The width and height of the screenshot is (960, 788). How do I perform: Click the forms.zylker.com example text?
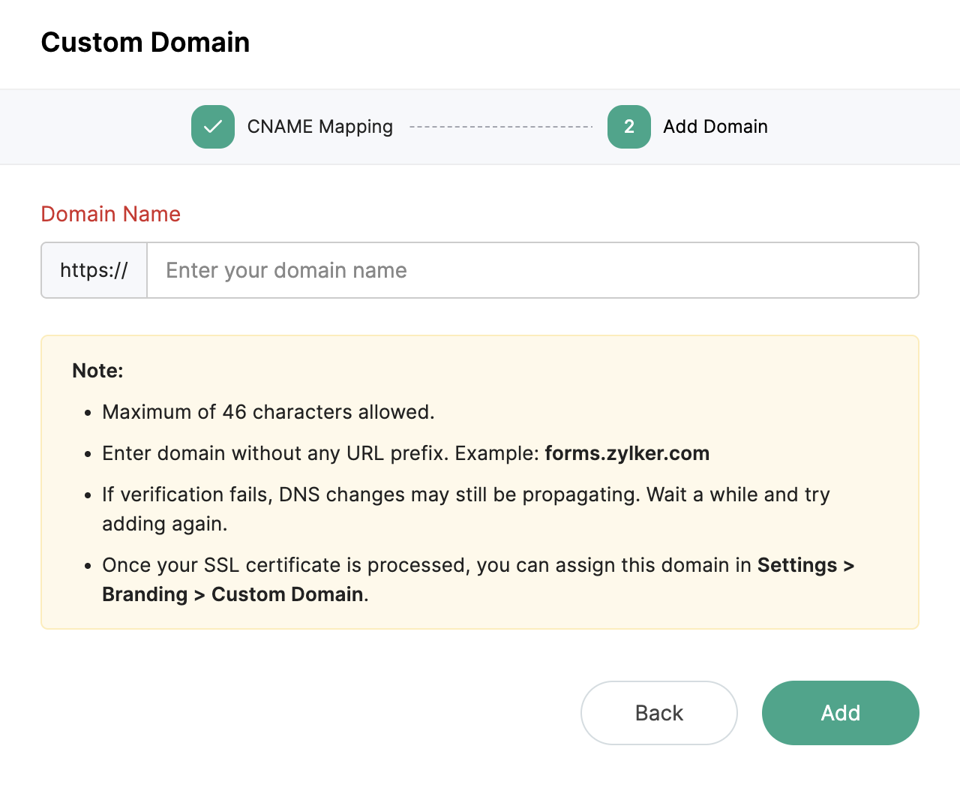pos(627,453)
